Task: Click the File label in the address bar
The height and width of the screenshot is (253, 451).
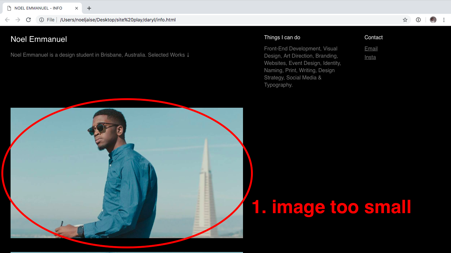Action: pyautogui.click(x=50, y=19)
